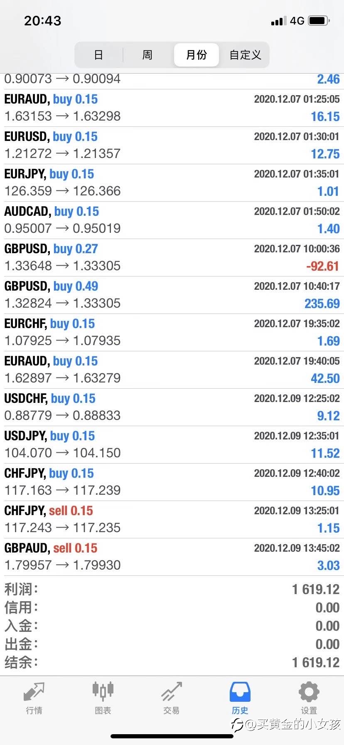
Task: Open the USDJPY buy 0.15 trade entry
Action: click(172, 445)
